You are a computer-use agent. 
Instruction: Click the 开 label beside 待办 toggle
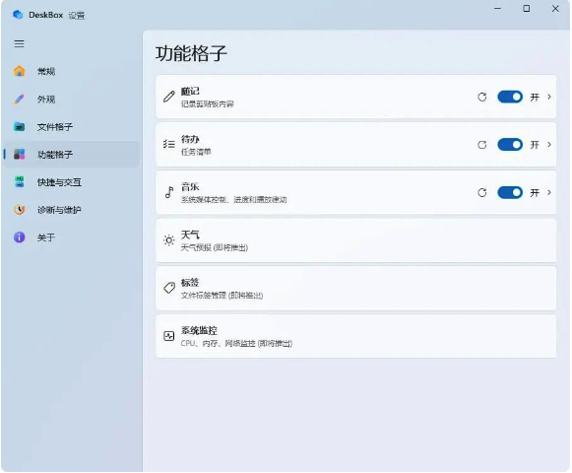point(535,145)
